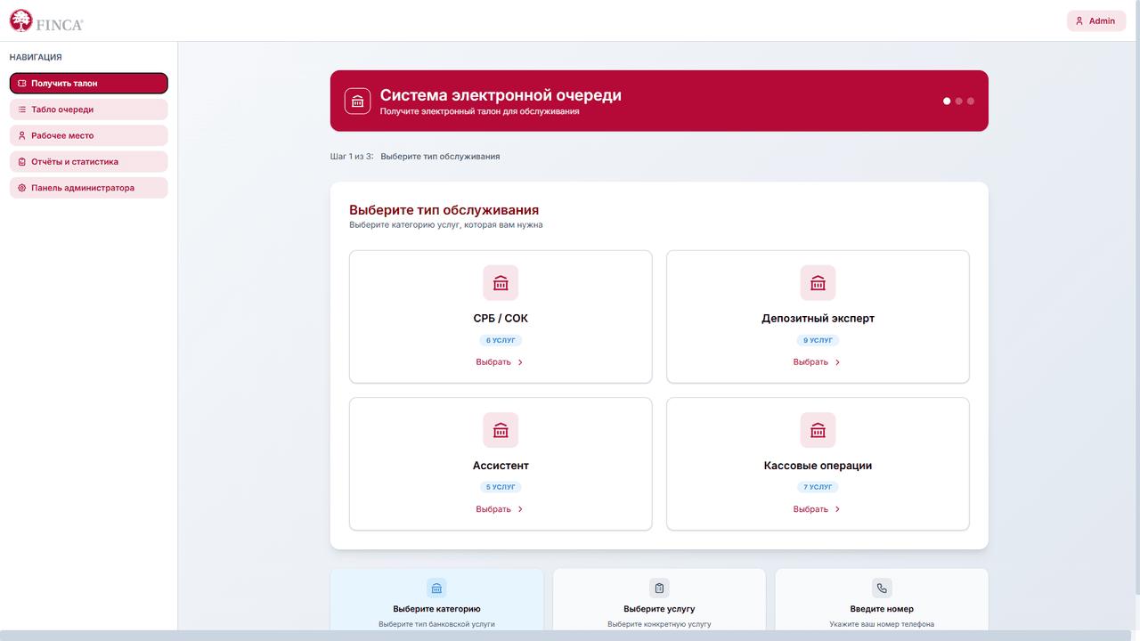Click the Ассистент card title
The image size is (1140, 641).
pos(501,466)
